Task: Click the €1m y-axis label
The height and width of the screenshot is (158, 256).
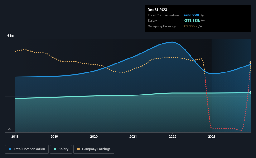Action: pyautogui.click(x=11, y=35)
